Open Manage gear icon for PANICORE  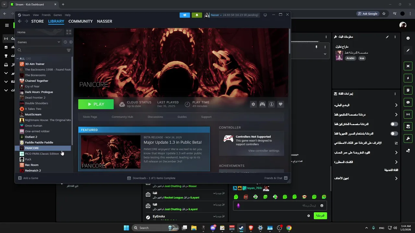[253, 104]
